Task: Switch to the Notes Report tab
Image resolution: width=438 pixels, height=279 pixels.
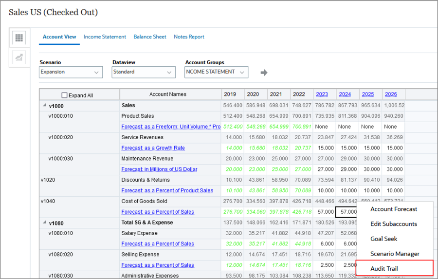Action: (189, 37)
